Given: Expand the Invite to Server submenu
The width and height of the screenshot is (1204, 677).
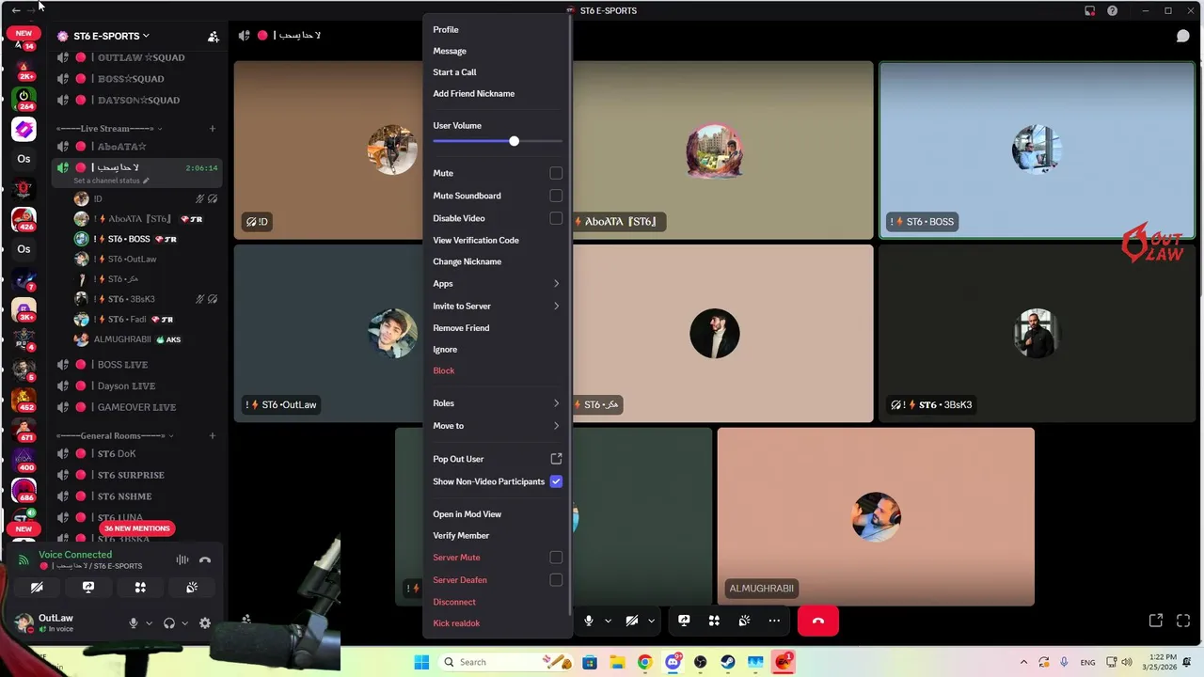Looking at the screenshot, I should tap(497, 306).
